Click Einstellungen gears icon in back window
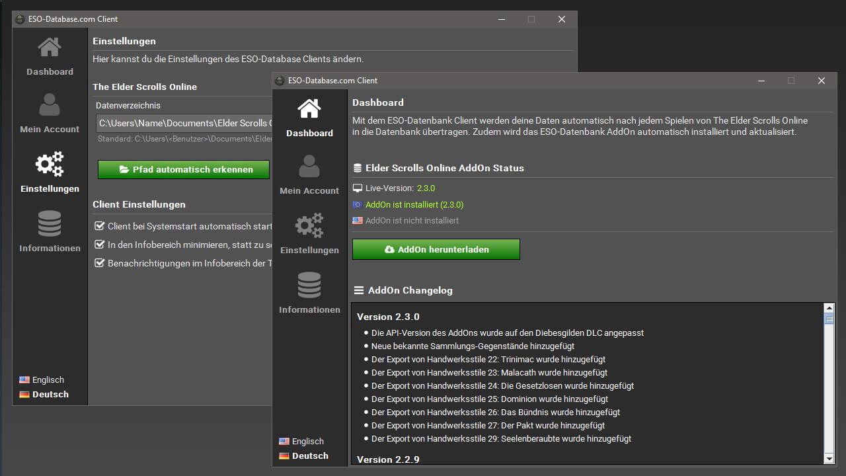Screen dimensions: 846x476 point(50,164)
